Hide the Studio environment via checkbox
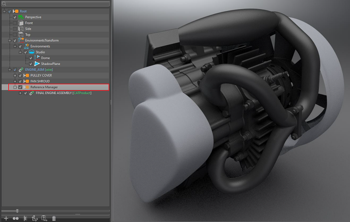The height and width of the screenshot is (222, 350). click(x=26, y=52)
